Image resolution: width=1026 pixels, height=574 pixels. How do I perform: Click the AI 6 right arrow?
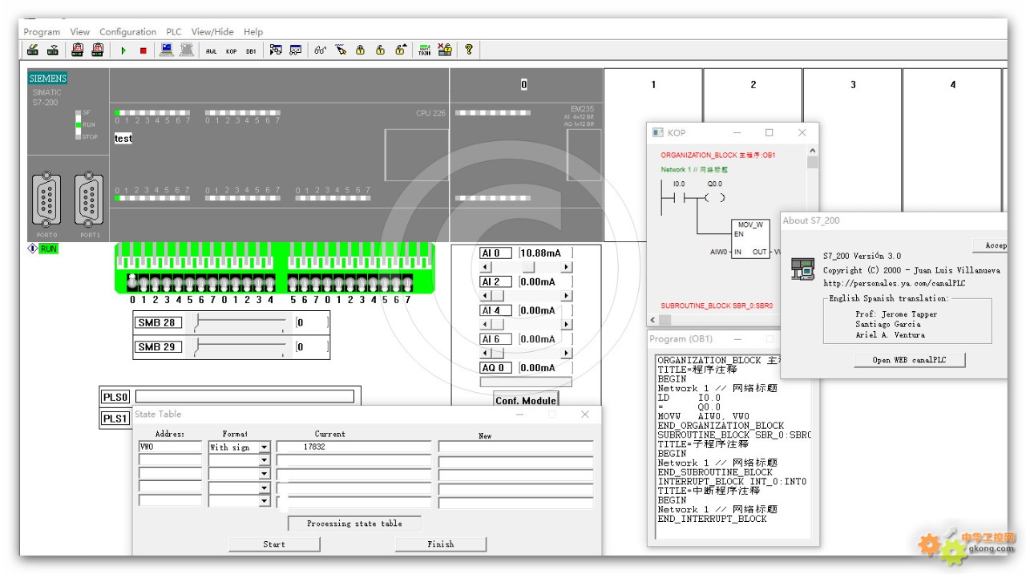click(x=566, y=353)
